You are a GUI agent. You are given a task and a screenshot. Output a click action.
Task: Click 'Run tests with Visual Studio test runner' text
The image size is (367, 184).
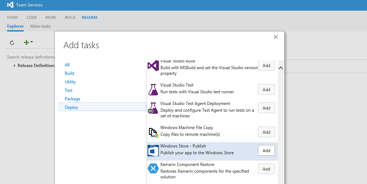point(197,92)
